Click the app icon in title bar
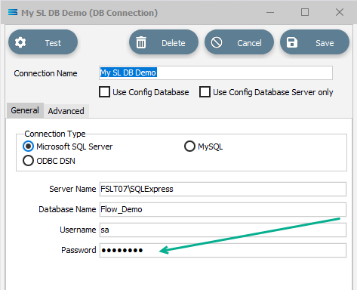Screen dimensions: 357x290 (x=13, y=12)
